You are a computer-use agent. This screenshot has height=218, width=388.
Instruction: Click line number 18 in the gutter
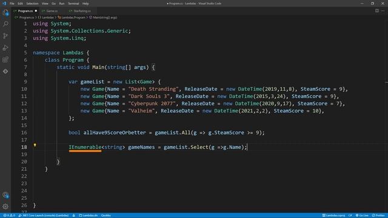[x=24, y=147]
